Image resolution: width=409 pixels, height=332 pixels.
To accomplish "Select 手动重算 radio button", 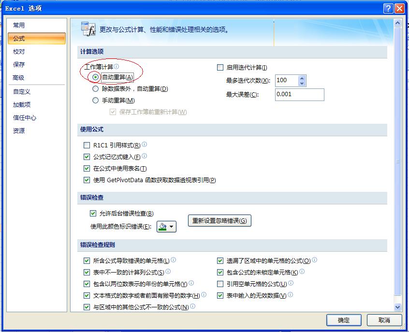I will pyautogui.click(x=95, y=101).
